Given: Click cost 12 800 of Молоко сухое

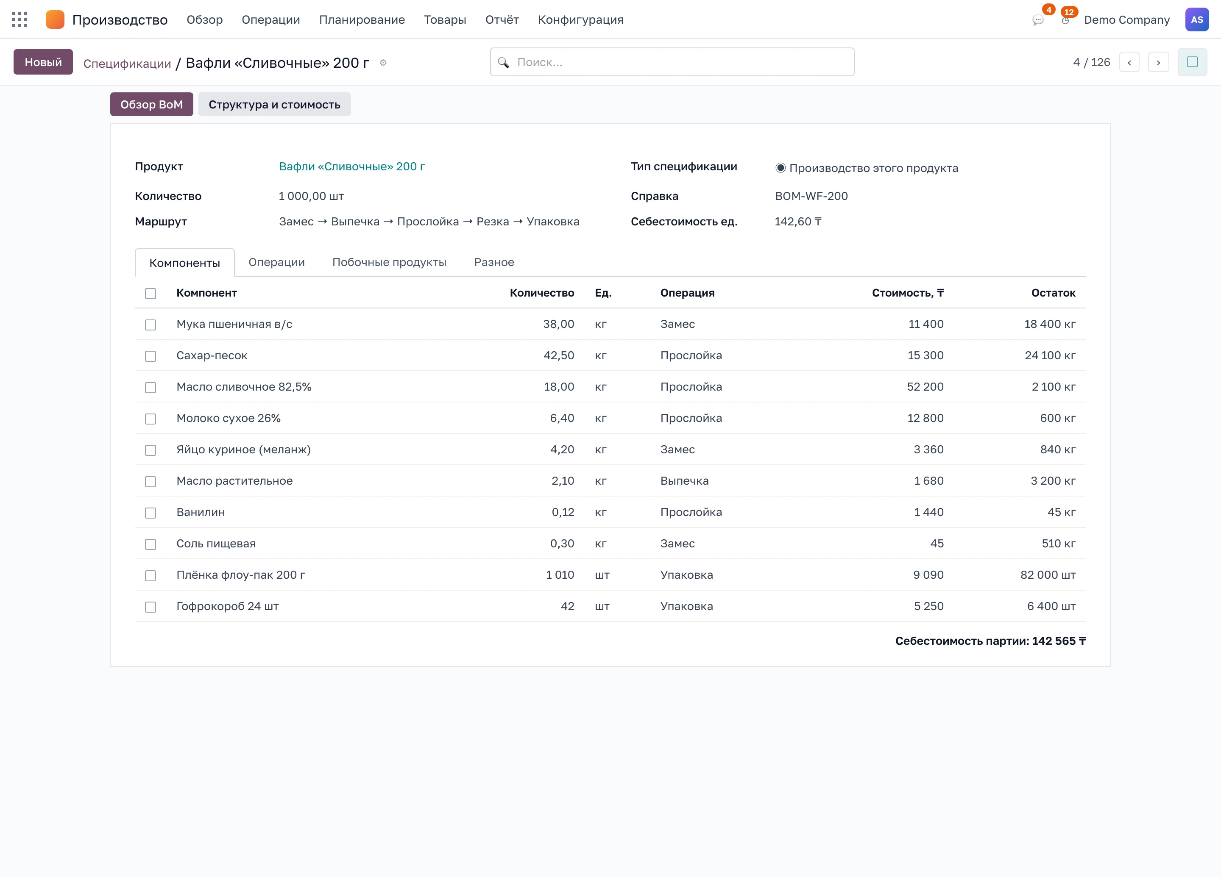Looking at the screenshot, I should tap(925, 418).
